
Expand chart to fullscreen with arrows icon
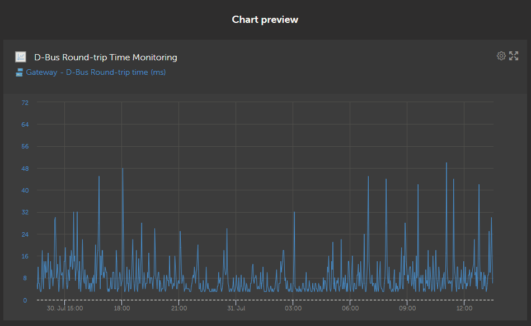(x=514, y=56)
